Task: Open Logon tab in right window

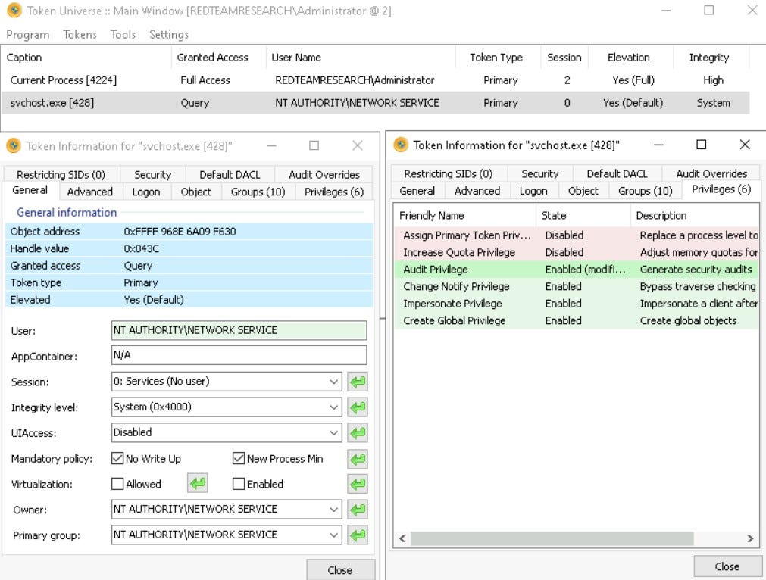Action: pyautogui.click(x=533, y=191)
